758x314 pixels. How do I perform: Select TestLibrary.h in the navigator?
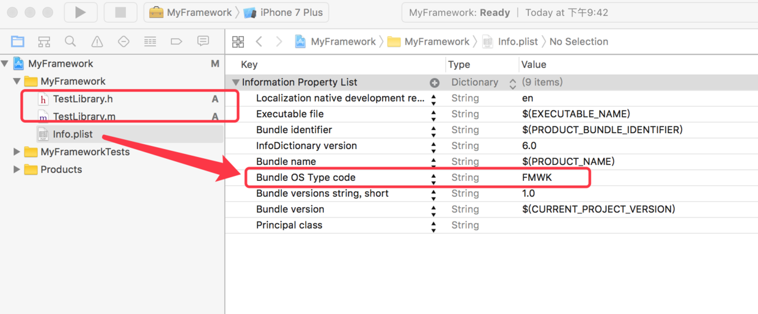coord(83,99)
